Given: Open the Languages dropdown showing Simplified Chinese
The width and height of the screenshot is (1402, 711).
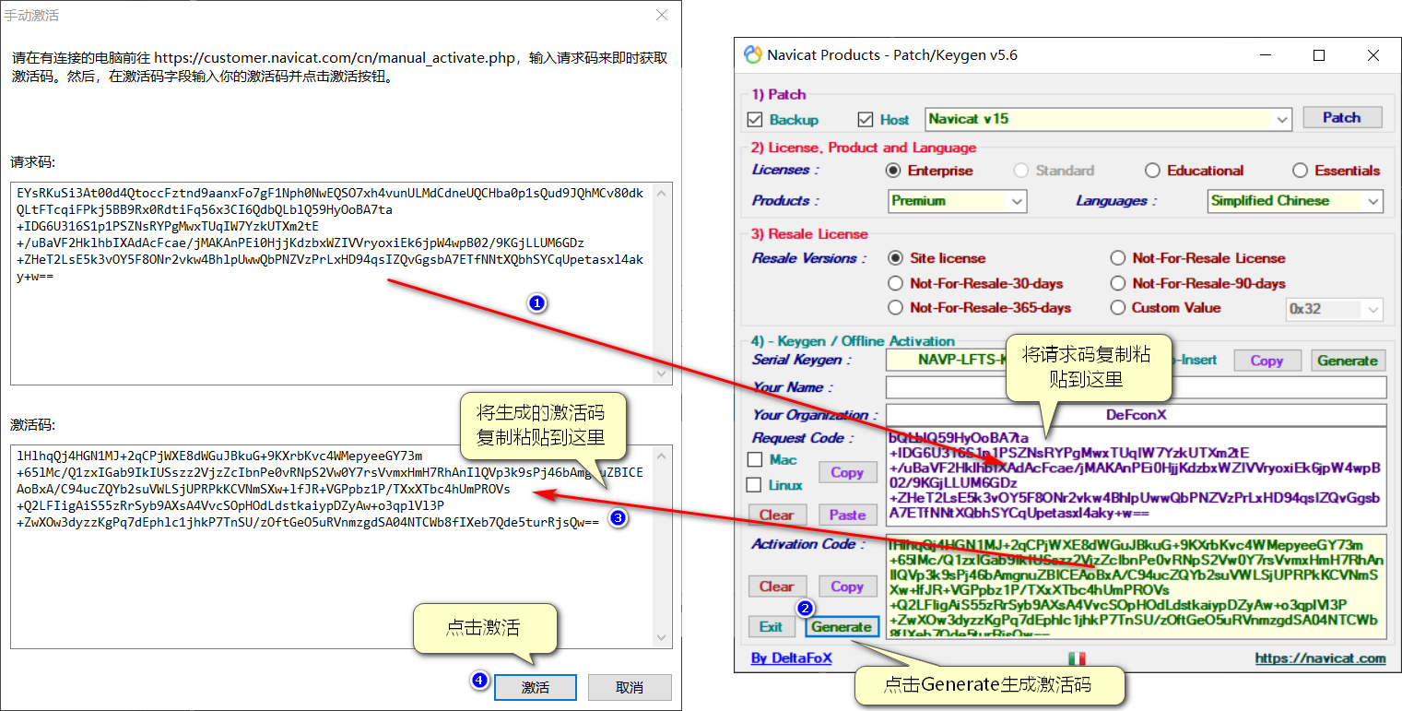Looking at the screenshot, I should (1373, 200).
